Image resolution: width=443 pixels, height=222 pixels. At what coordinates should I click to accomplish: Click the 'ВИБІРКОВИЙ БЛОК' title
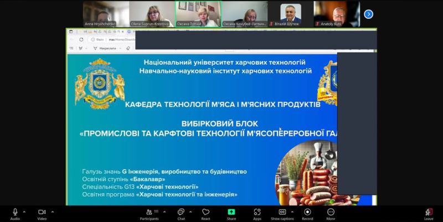[x=219, y=123]
